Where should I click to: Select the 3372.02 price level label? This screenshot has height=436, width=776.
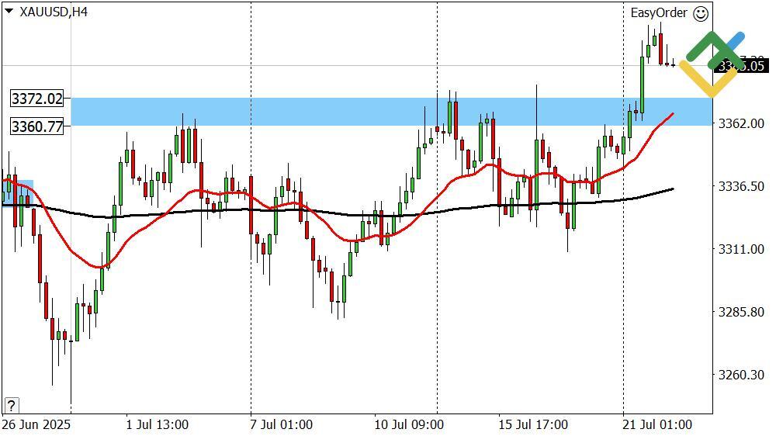(x=37, y=99)
